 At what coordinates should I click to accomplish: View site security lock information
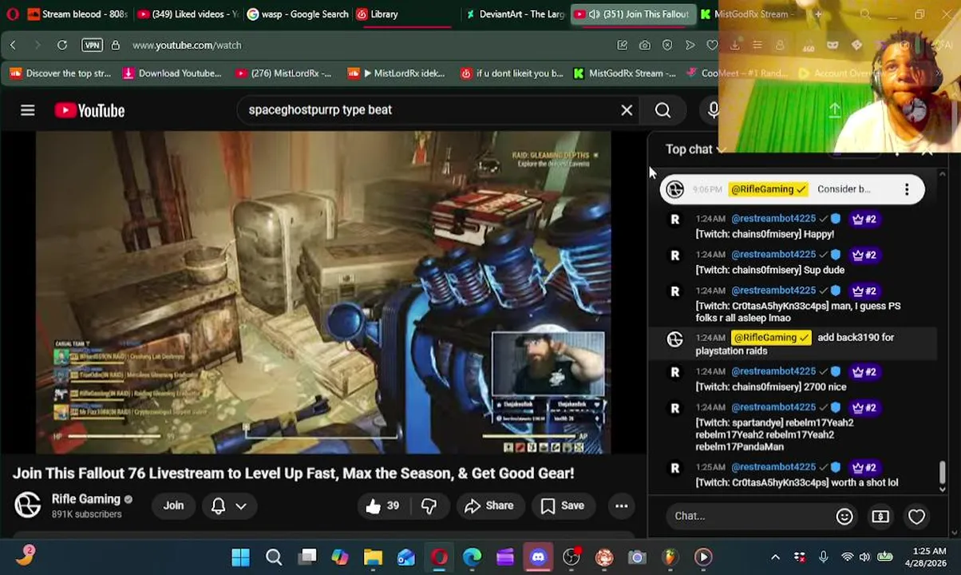[116, 46]
